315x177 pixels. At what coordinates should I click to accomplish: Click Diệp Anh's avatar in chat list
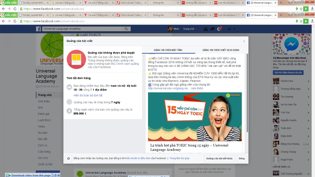coord(276,136)
